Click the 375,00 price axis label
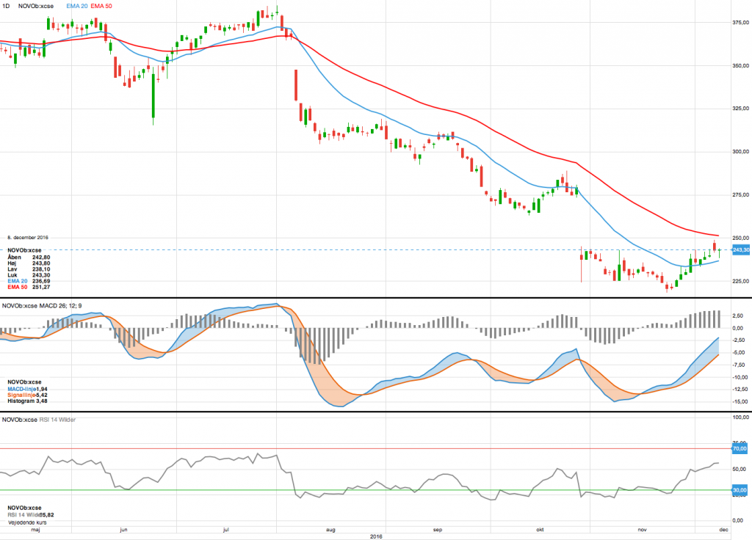The width and height of the screenshot is (752, 540). pos(740,23)
